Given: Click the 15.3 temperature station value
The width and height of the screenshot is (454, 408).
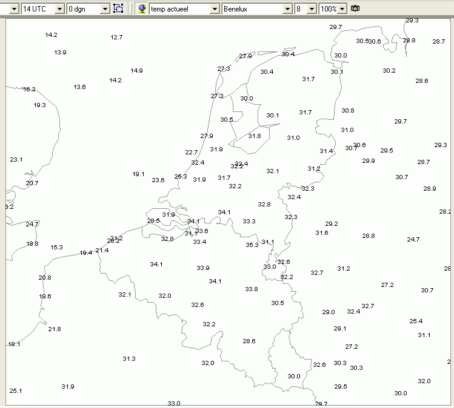Looking at the screenshot, I should point(56,248).
